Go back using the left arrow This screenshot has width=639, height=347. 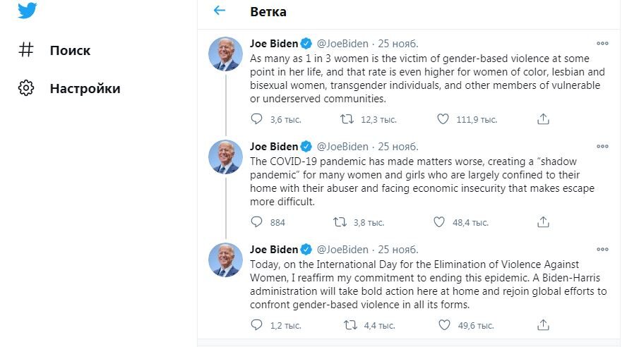(220, 11)
